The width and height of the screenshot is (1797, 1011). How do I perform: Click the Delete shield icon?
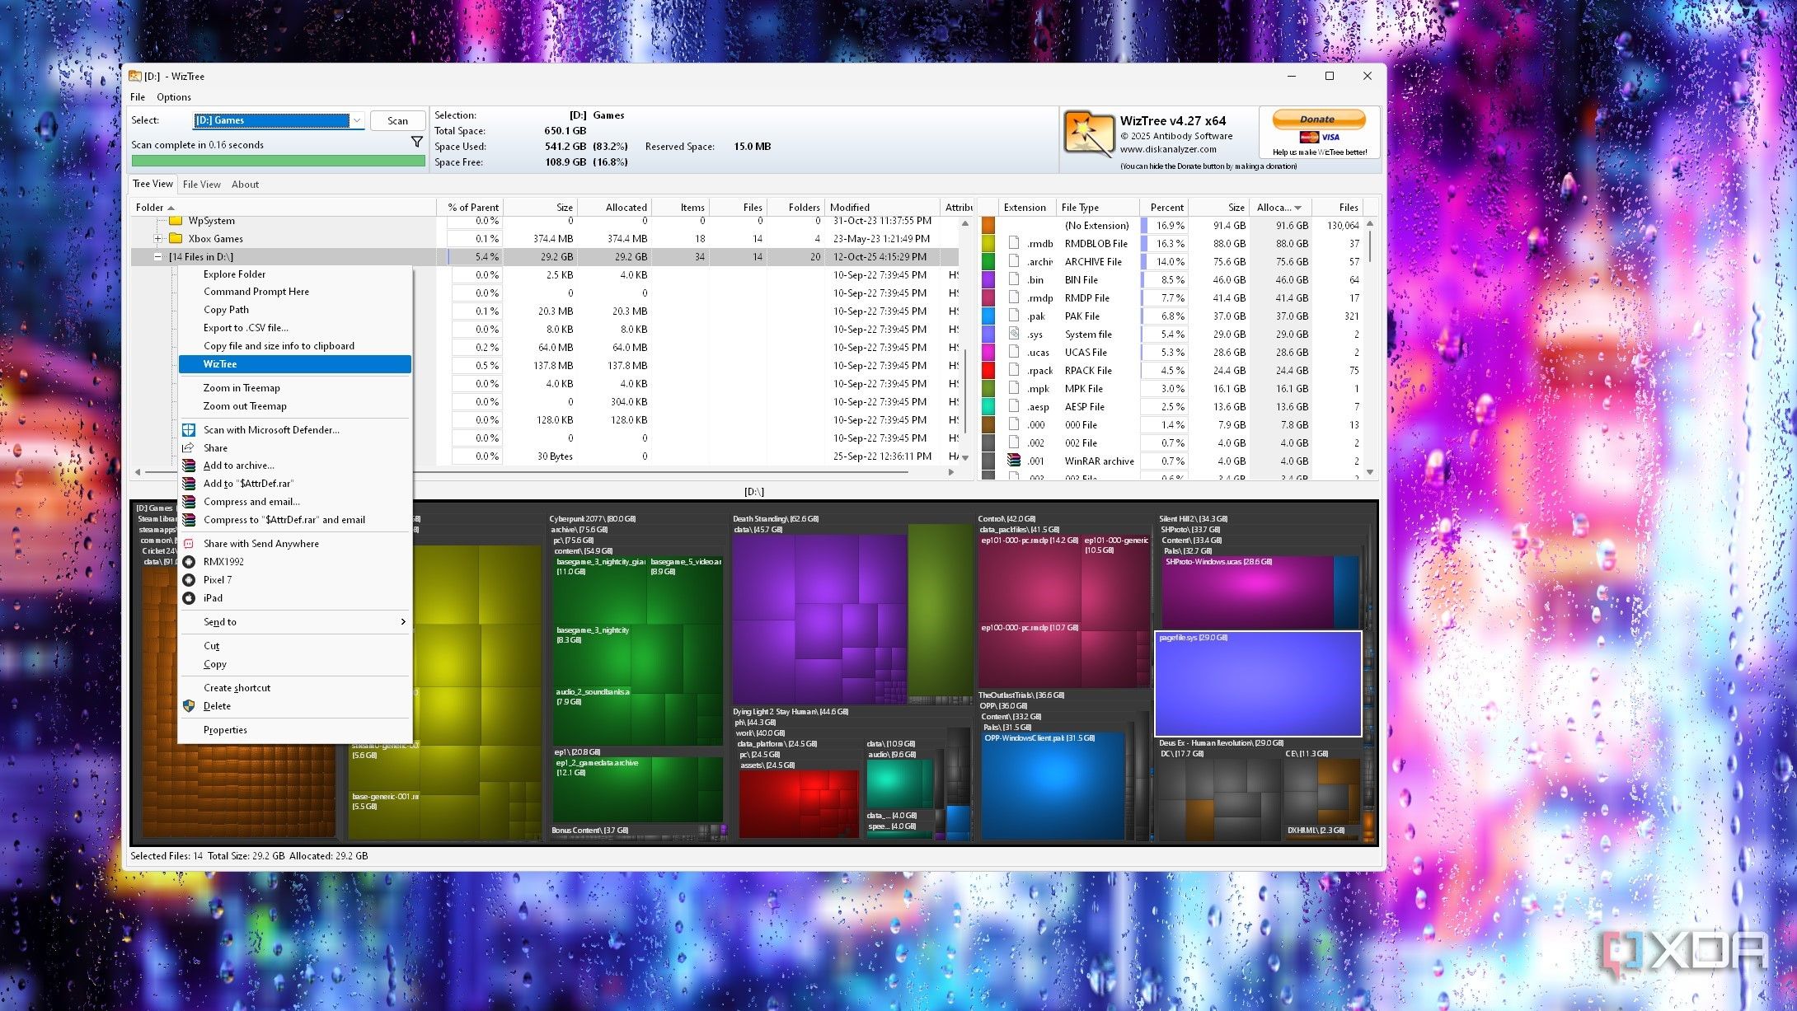189,706
